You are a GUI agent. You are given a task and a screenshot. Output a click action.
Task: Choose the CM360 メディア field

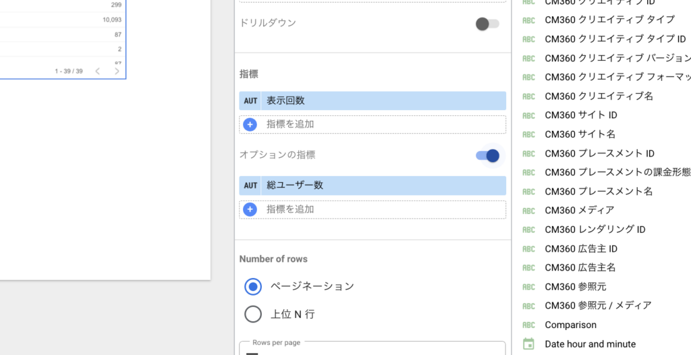point(580,211)
